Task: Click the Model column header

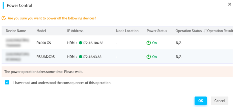Action: [x=41, y=31]
